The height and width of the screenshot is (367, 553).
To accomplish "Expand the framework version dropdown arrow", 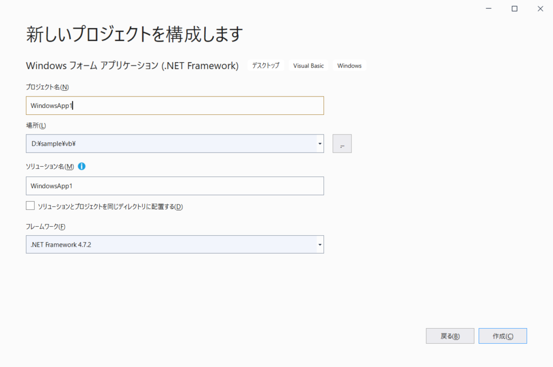I will pyautogui.click(x=320, y=244).
